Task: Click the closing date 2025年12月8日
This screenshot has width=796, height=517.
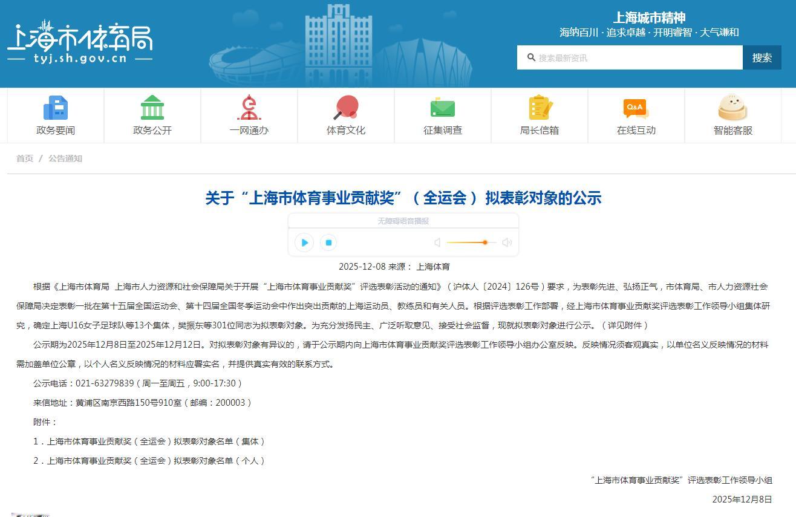Action: (742, 499)
